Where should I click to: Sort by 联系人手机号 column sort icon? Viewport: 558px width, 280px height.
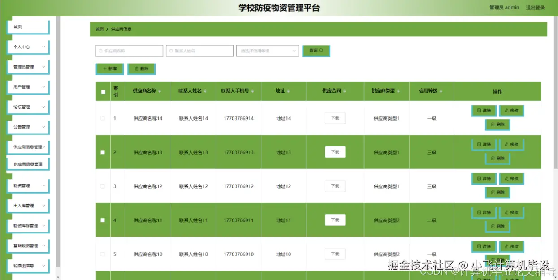tap(252, 91)
